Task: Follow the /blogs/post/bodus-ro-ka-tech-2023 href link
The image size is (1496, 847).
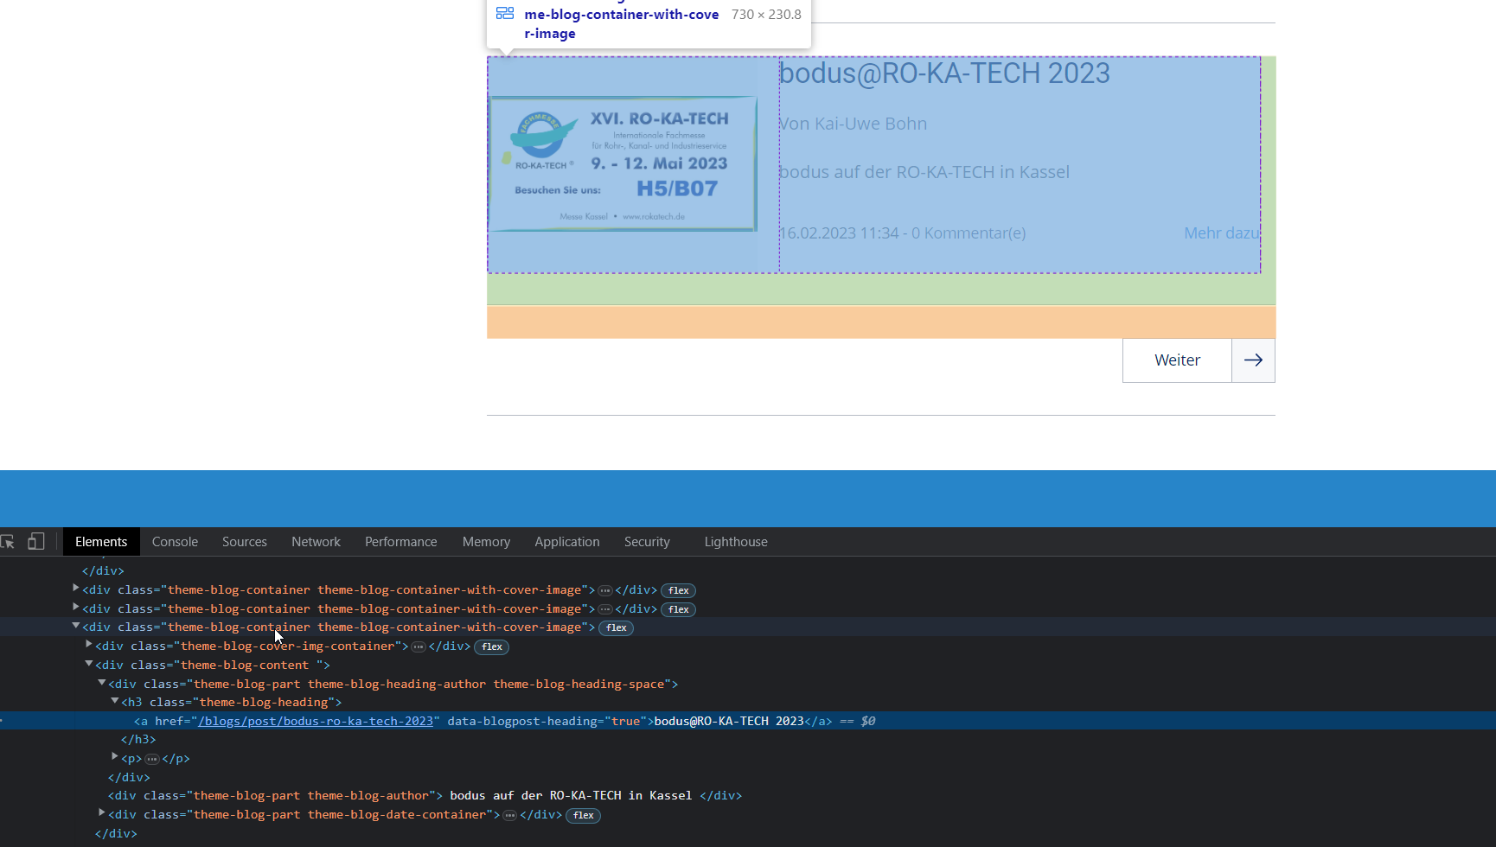Action: 316,721
